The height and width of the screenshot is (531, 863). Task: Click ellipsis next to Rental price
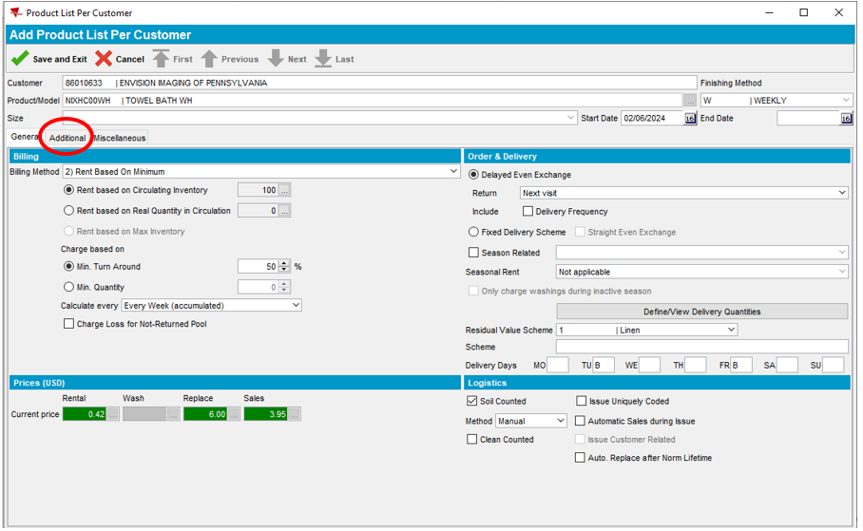(112, 414)
